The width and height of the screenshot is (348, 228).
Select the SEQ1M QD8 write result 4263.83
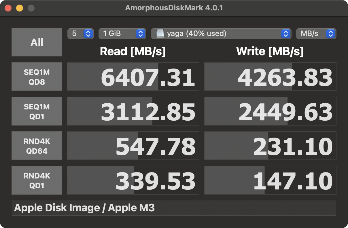coord(270,77)
